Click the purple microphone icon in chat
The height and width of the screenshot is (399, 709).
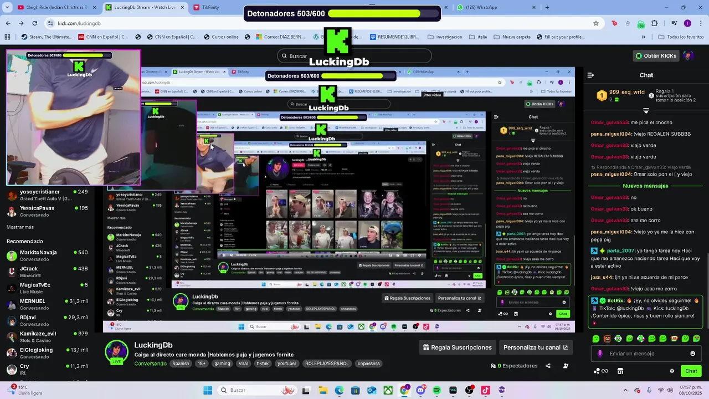(600, 354)
